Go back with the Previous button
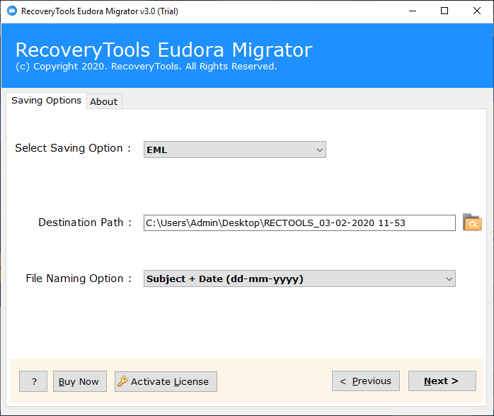The height and width of the screenshot is (416, 494). (366, 381)
